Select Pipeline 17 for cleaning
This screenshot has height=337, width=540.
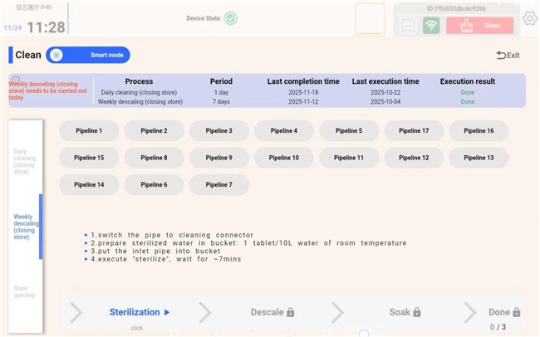pos(414,131)
